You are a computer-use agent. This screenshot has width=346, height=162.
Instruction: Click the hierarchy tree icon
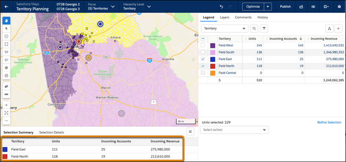329,28
